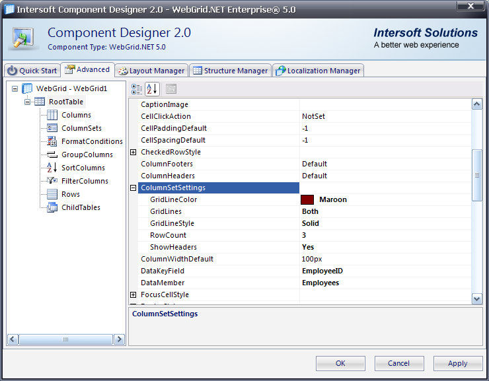The image size is (489, 381).
Task: Click the Localization Manager globe icon
Action: click(281, 71)
